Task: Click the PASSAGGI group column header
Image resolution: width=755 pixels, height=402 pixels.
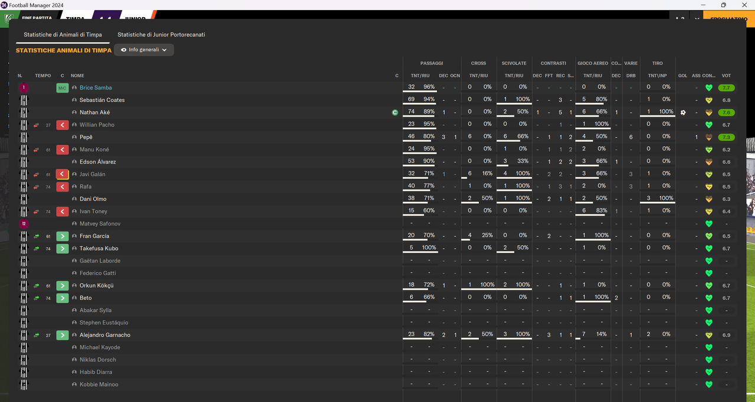Action: pos(432,63)
